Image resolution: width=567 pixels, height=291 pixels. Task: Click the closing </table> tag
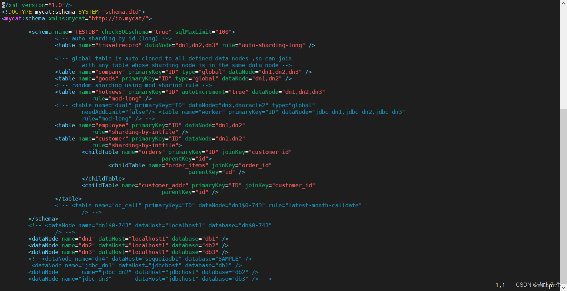tap(68, 199)
